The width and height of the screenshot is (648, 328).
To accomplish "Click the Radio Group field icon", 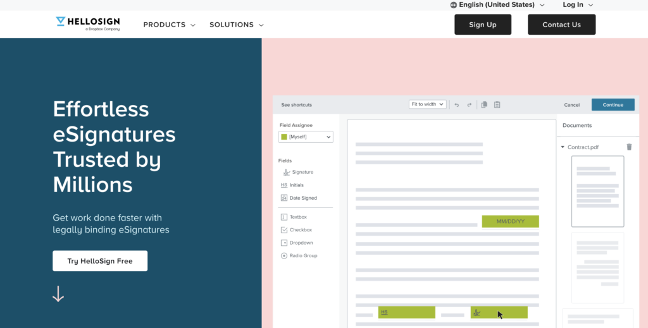I will (x=284, y=255).
